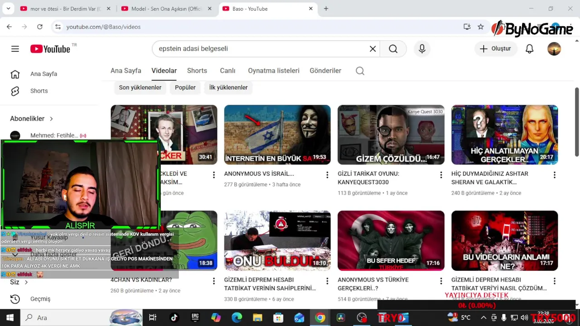Open options for ANONYMOUS VS TÜRKİYE video
Image resolution: width=580 pixels, height=326 pixels.
click(441, 281)
